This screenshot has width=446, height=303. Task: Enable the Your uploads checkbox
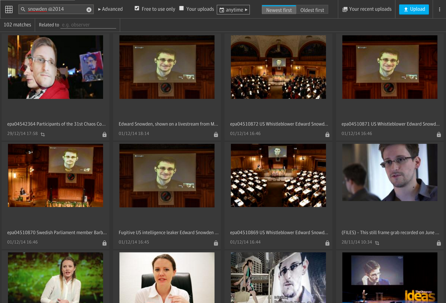tap(181, 8)
